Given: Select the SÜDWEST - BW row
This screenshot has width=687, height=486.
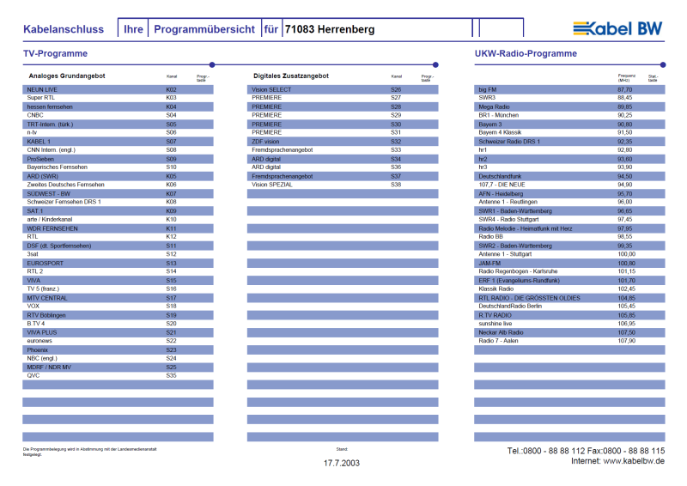Looking at the screenshot, I should pyautogui.click(x=118, y=193).
